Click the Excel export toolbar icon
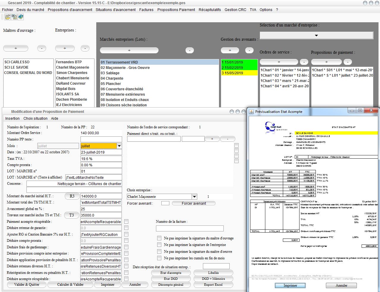Screen dimensions: 380x292 click(14, 17)
